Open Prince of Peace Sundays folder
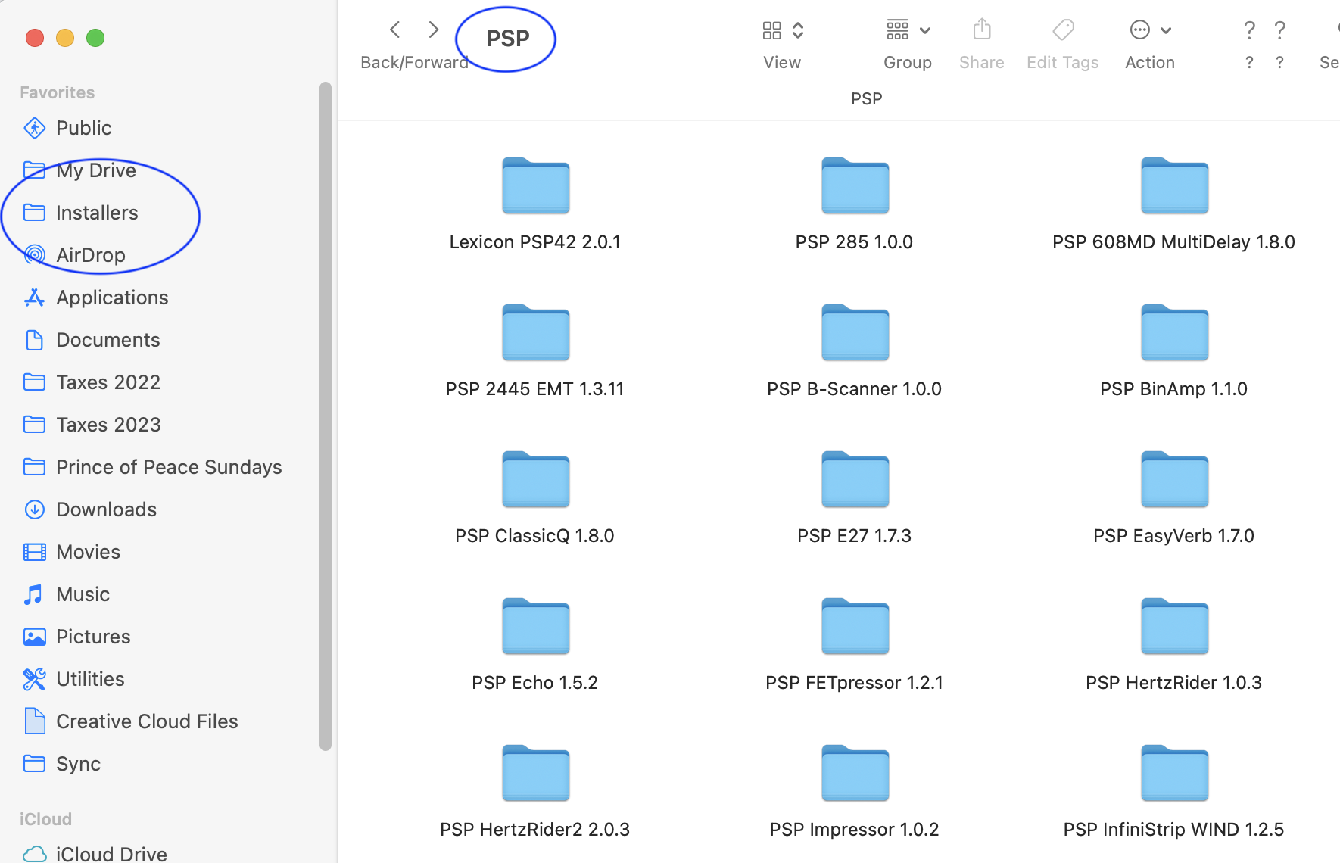Screen dimensions: 1340x863 tap(169, 467)
